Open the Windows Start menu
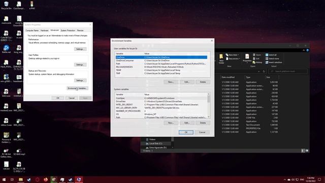 4,179
